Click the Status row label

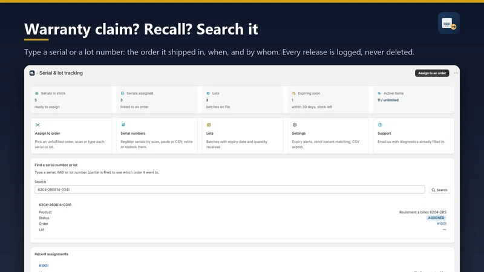(44, 218)
